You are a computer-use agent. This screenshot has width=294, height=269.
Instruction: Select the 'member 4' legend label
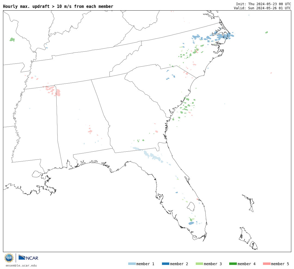(247, 264)
